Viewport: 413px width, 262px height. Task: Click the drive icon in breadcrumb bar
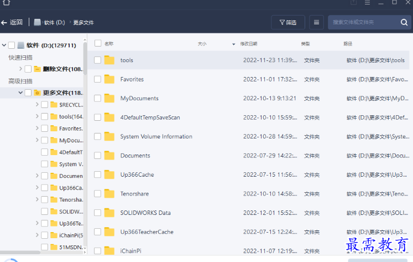click(x=38, y=22)
